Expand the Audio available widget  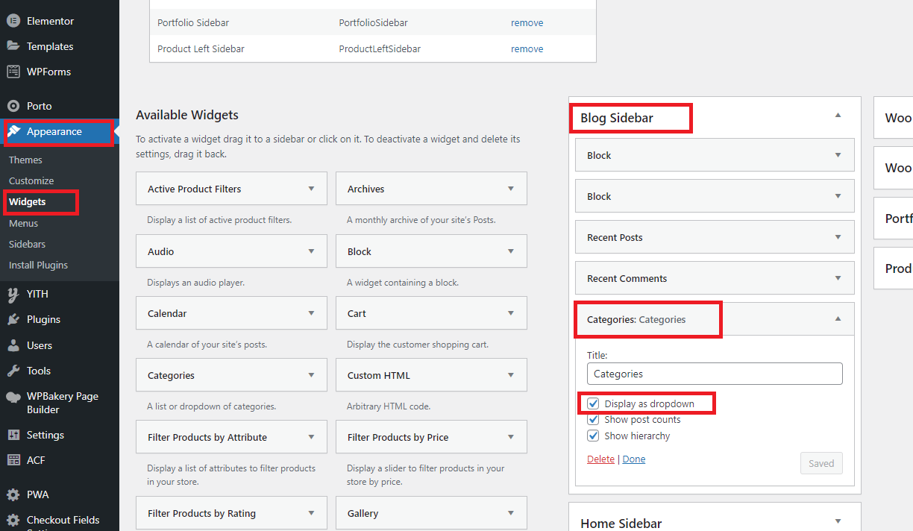(311, 251)
